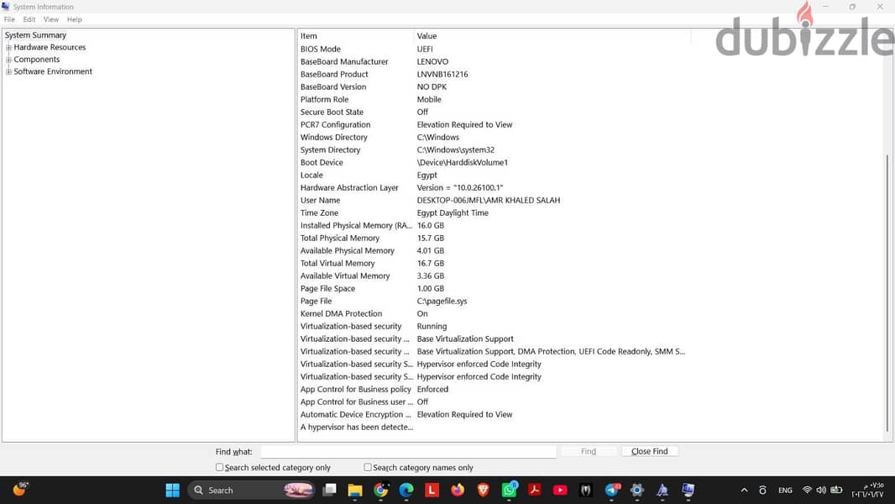Open the red L app in taskbar

(x=432, y=490)
